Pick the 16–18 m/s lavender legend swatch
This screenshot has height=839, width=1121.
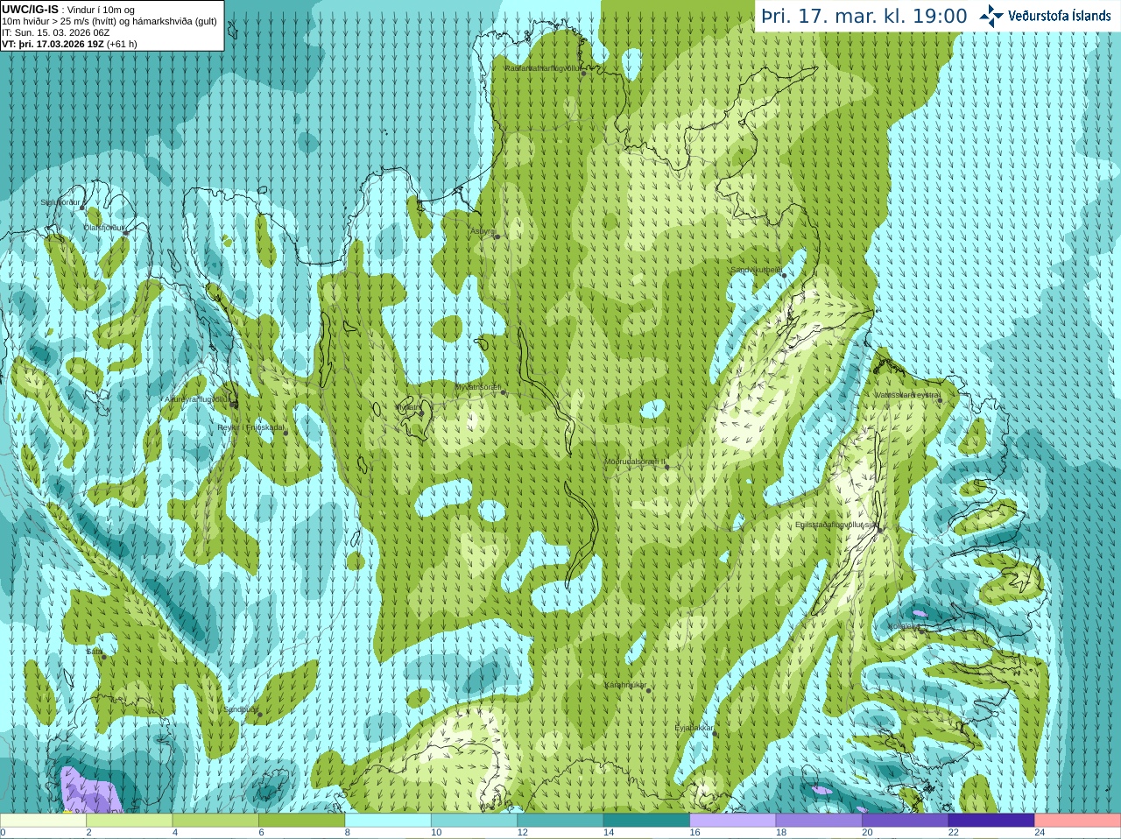click(733, 821)
